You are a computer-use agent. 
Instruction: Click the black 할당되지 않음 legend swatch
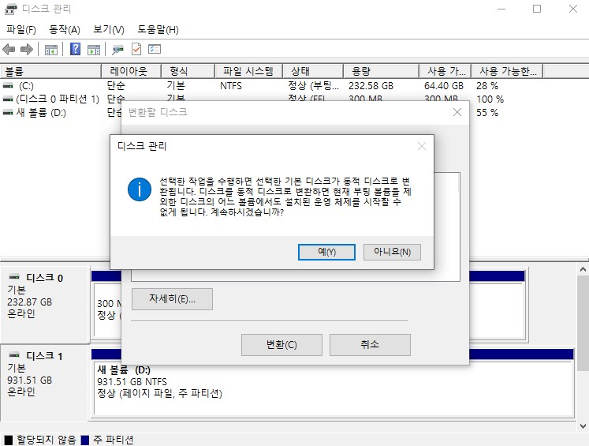(8, 440)
